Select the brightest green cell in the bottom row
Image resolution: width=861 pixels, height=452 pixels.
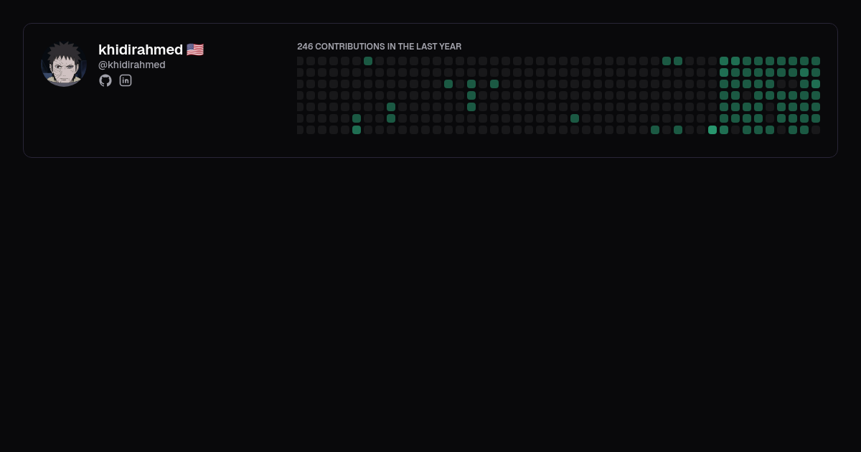[712, 130]
